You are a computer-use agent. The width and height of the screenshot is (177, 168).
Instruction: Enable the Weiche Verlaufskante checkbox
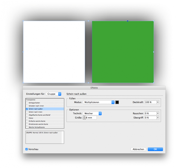coord(27,127)
